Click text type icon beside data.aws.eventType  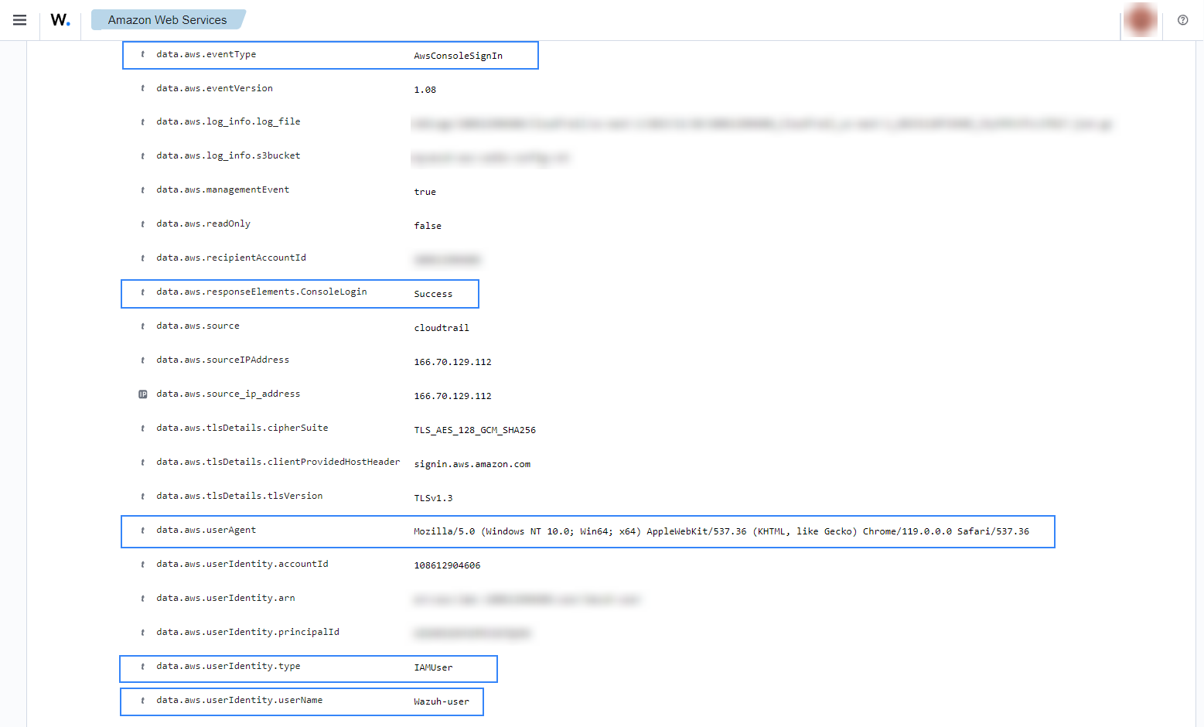(143, 55)
